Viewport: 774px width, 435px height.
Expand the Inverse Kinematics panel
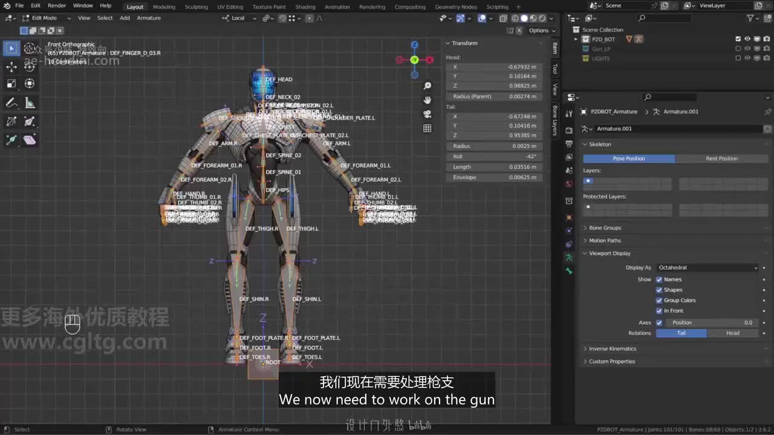pyautogui.click(x=613, y=349)
